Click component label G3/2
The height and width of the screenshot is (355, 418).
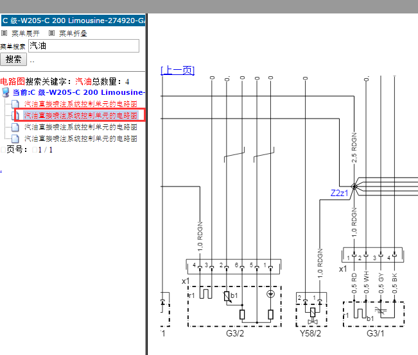tap(235, 333)
